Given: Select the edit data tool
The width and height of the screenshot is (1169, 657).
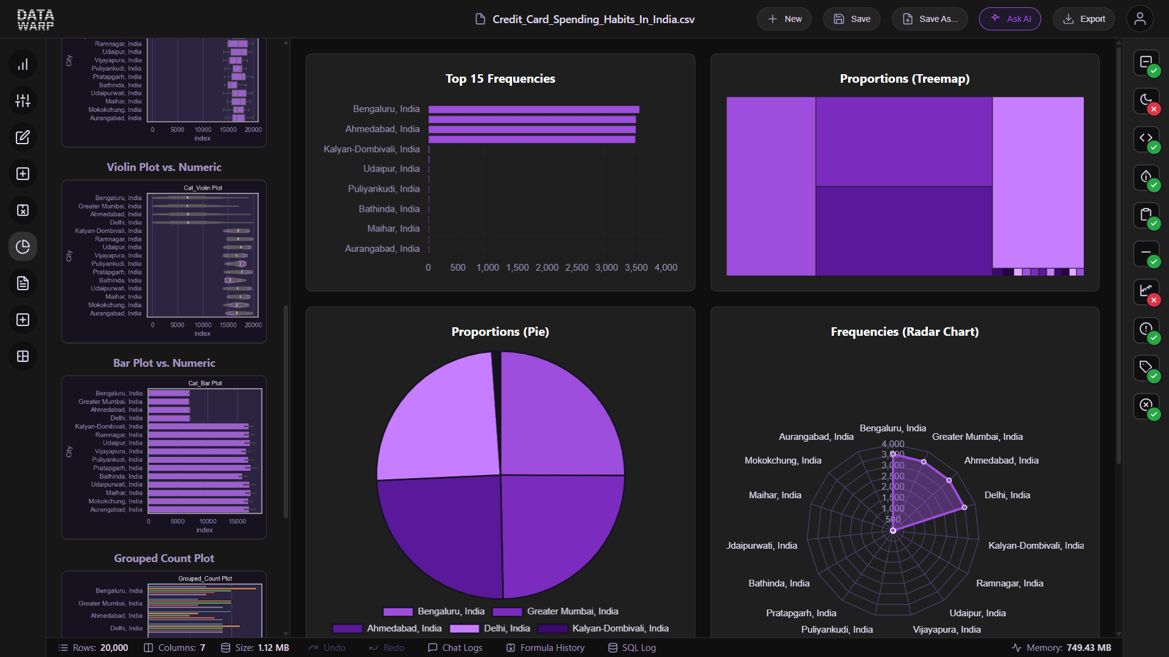Looking at the screenshot, I should coord(23,137).
